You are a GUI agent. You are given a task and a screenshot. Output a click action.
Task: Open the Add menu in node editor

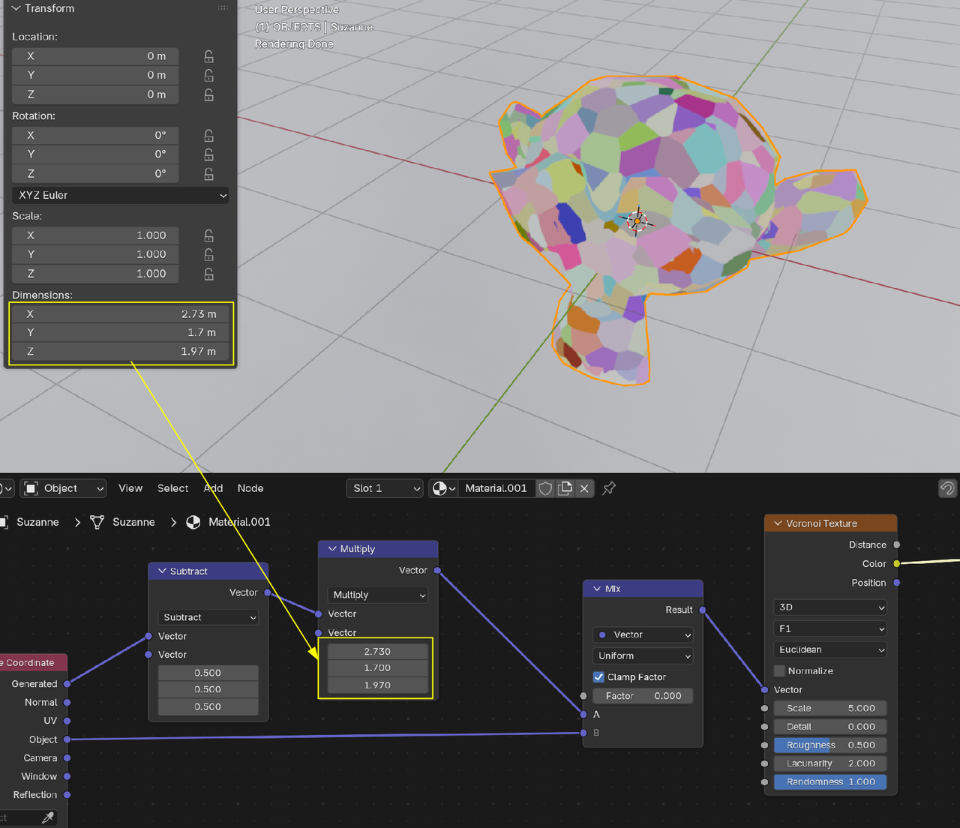pyautogui.click(x=213, y=488)
